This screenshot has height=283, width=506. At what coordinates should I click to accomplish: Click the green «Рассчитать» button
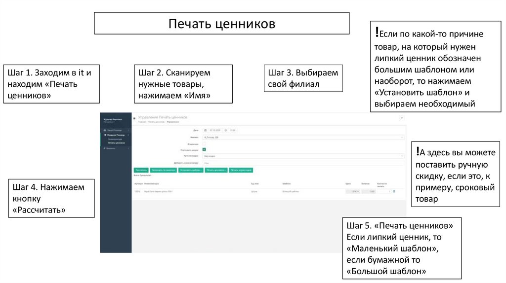click(141, 170)
